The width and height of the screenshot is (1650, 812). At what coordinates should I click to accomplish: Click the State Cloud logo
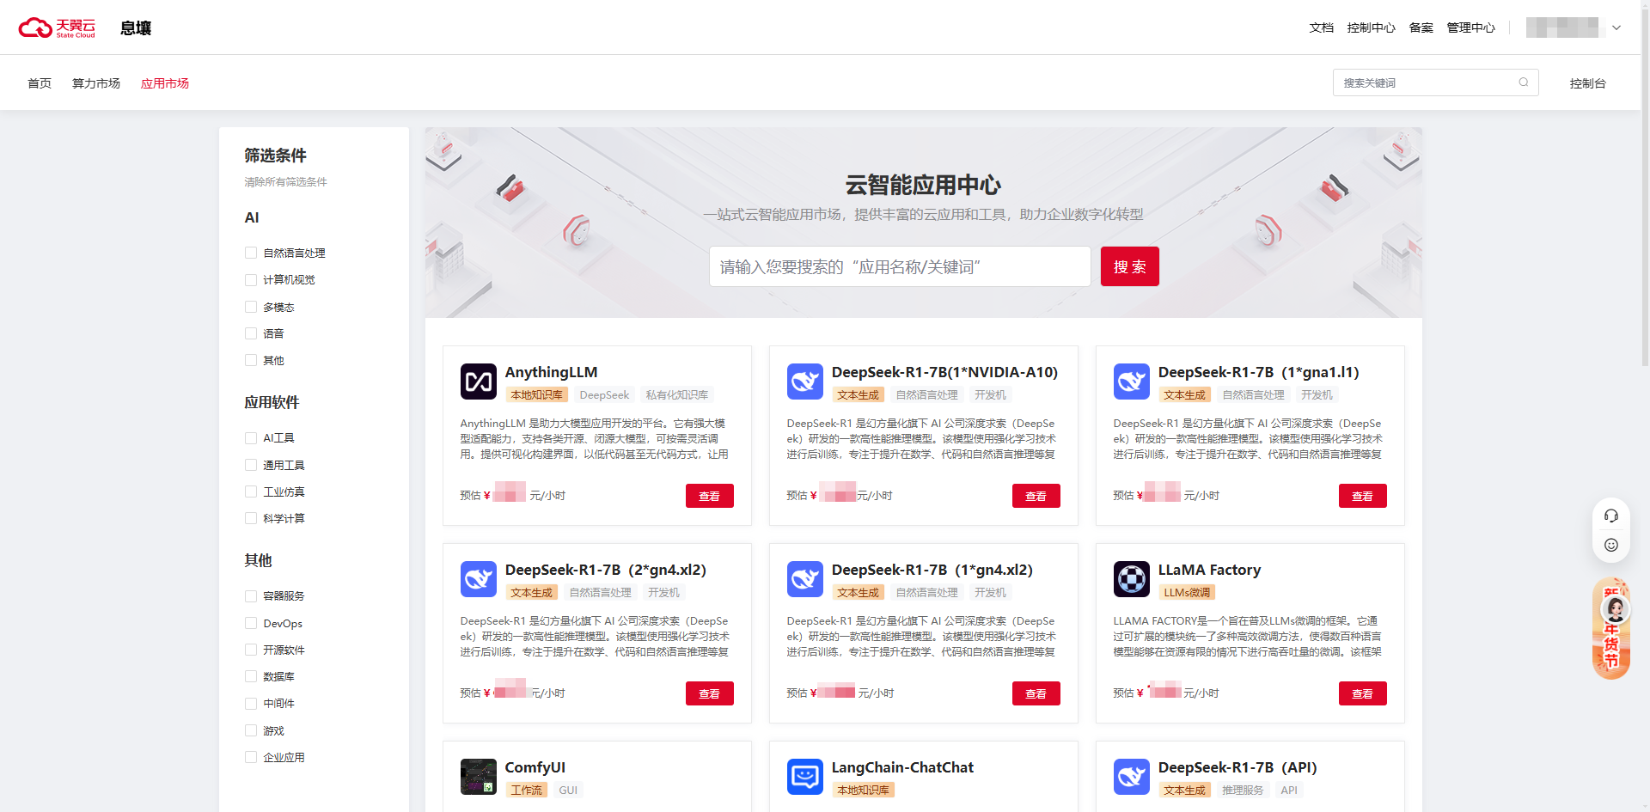click(58, 27)
